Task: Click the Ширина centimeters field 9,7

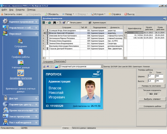Action: click(x=151, y=76)
